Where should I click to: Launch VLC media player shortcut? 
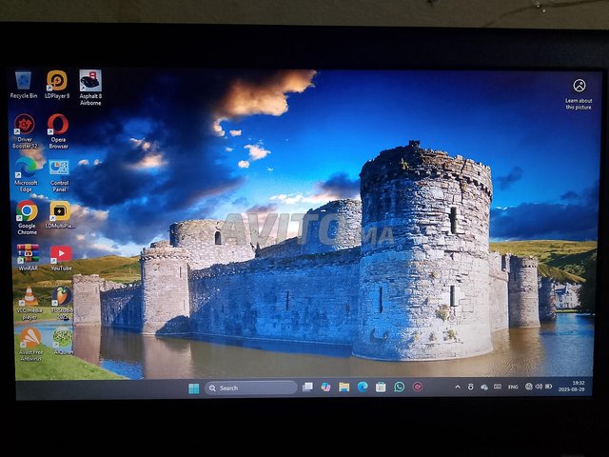pos(29,298)
